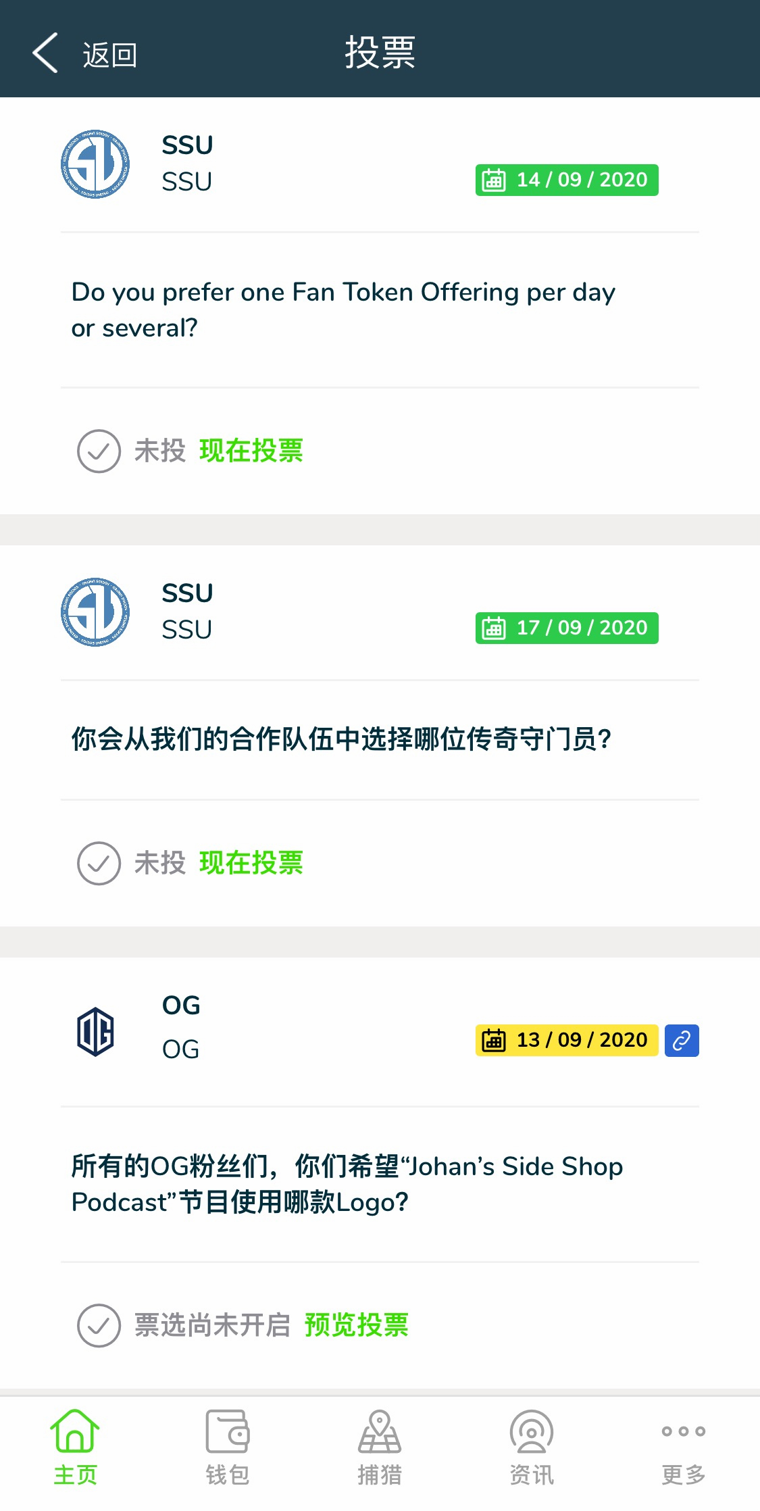Tap 现在投票 on the legendary goalkeeper poll

[x=251, y=863]
